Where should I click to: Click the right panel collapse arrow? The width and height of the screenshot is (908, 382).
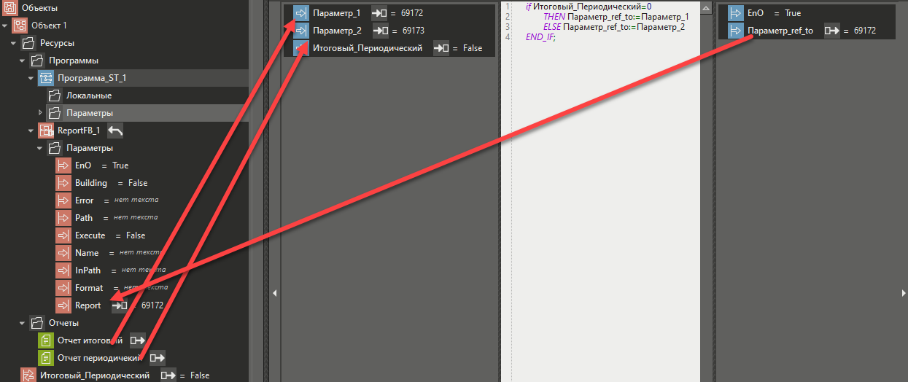904,293
